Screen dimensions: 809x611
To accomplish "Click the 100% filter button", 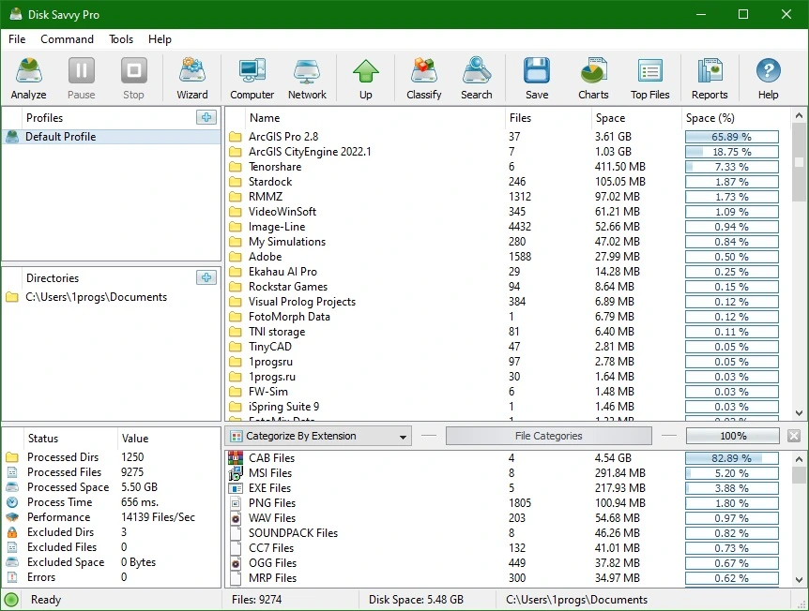I will [733, 436].
